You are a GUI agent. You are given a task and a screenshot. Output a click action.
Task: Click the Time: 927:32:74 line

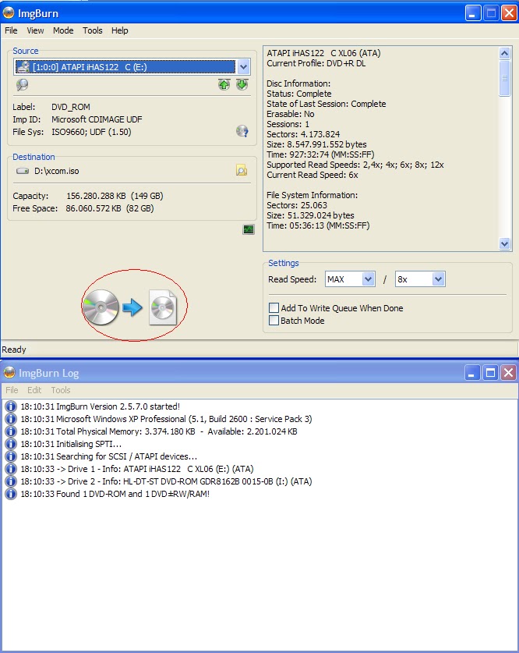tap(320, 154)
